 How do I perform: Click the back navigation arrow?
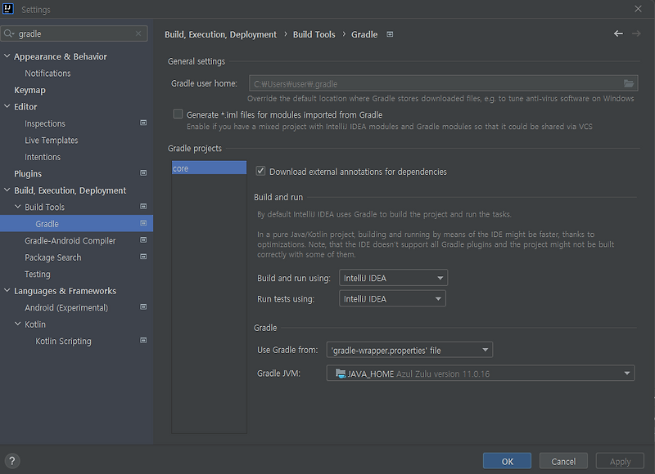[x=618, y=34]
